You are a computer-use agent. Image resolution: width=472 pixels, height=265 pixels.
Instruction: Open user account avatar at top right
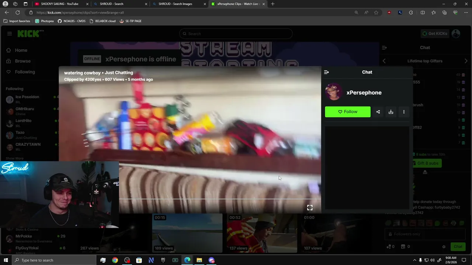click(x=456, y=33)
